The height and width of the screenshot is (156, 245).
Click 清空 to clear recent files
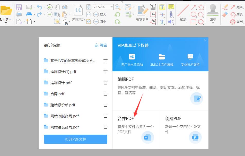click(x=101, y=45)
